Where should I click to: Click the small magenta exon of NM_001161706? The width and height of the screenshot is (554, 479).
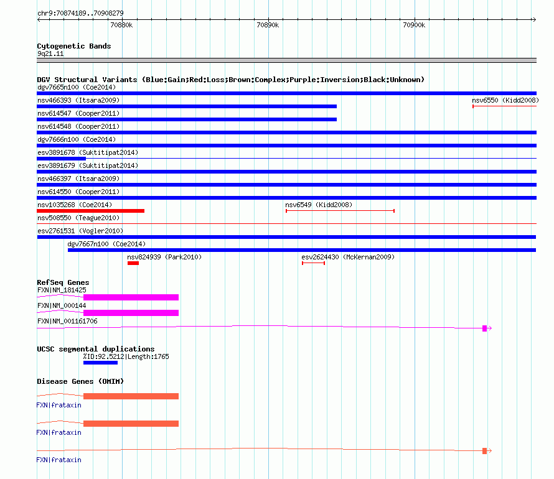[485, 328]
